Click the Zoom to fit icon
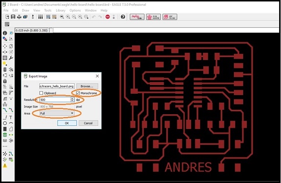 (62, 17)
